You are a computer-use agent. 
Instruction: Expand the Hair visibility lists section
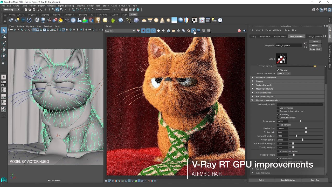coord(287,92)
